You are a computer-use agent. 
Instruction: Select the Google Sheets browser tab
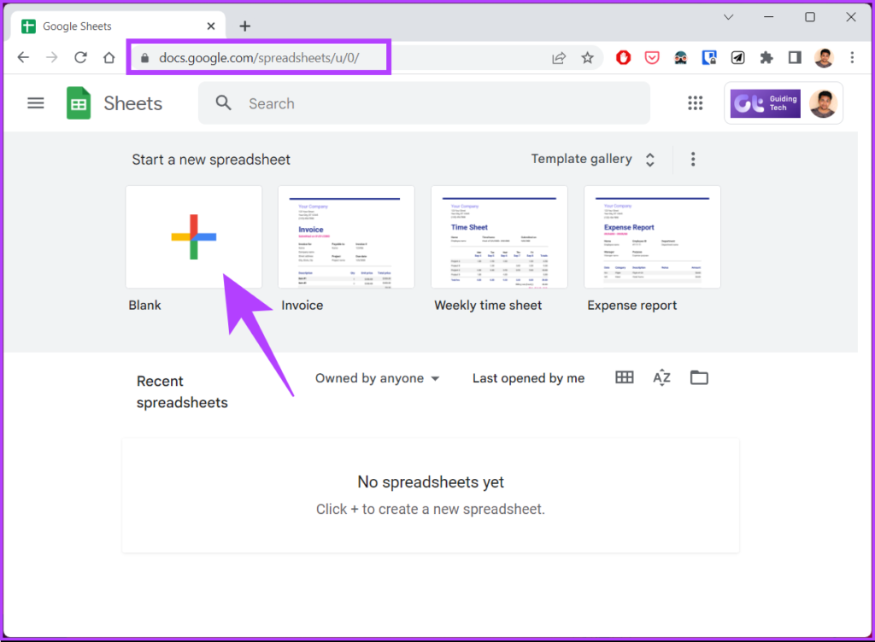point(118,26)
